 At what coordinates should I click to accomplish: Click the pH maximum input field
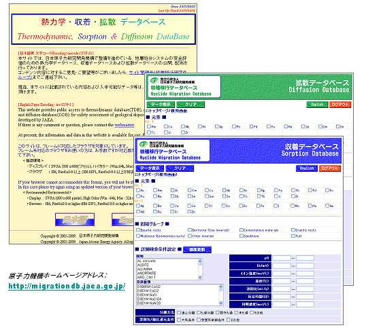coord(305,258)
